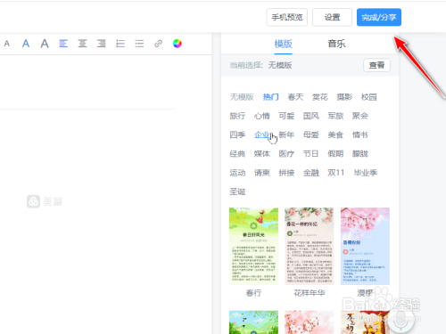Image resolution: width=446 pixels, height=334 pixels.
Task: Open the text color wheel picker
Action: pyautogui.click(x=178, y=44)
